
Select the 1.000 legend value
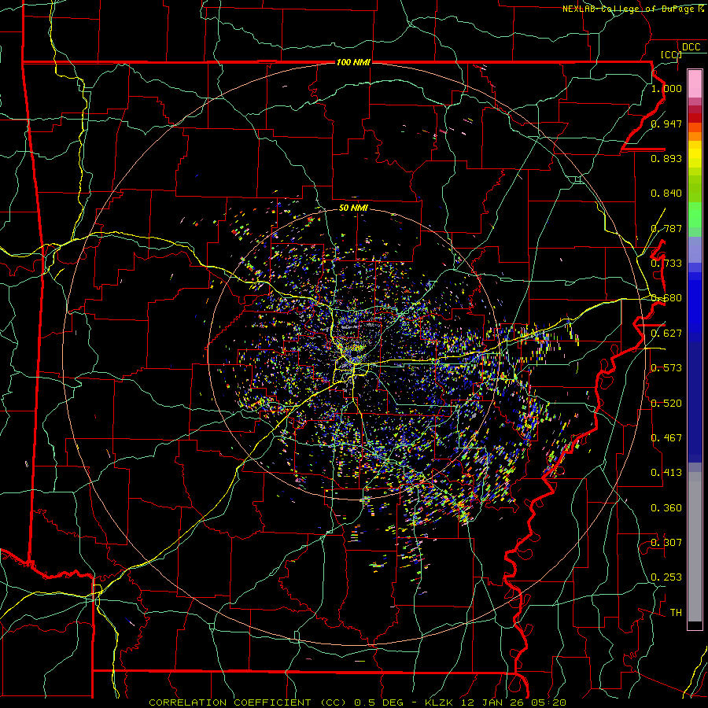click(x=666, y=88)
